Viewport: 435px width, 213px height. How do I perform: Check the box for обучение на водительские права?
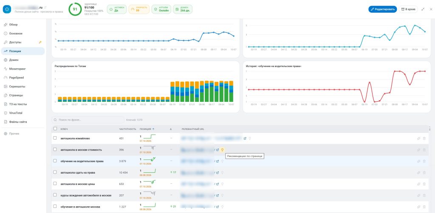pyautogui.click(x=55, y=161)
